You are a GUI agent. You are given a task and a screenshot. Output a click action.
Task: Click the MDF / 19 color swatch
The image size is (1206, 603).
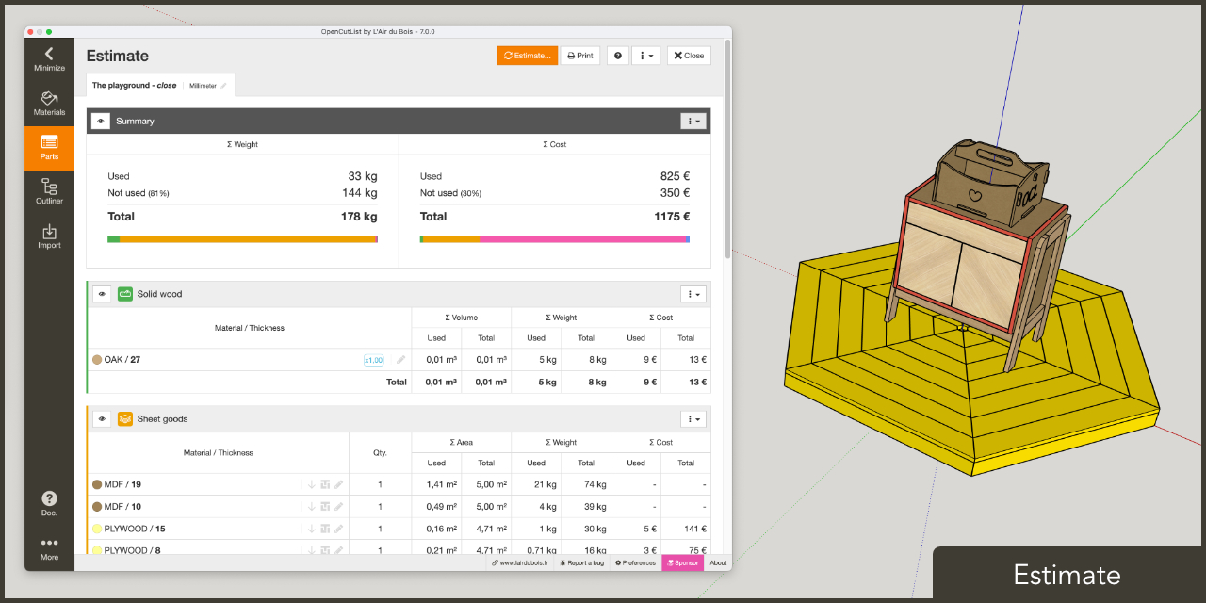coord(97,484)
